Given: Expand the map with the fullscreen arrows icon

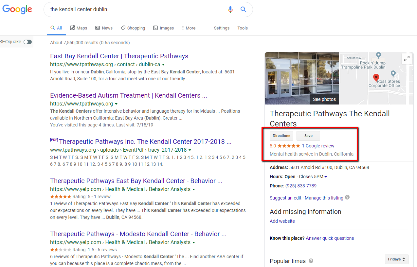Looking at the screenshot, I should 407,59.
